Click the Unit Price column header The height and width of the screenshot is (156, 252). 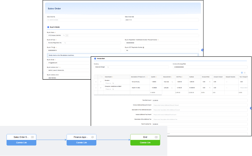coord(181,77)
